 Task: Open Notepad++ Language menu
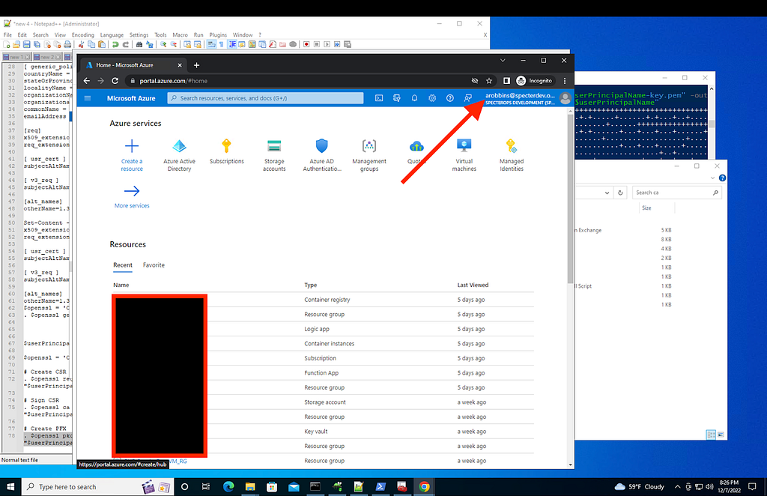click(112, 34)
